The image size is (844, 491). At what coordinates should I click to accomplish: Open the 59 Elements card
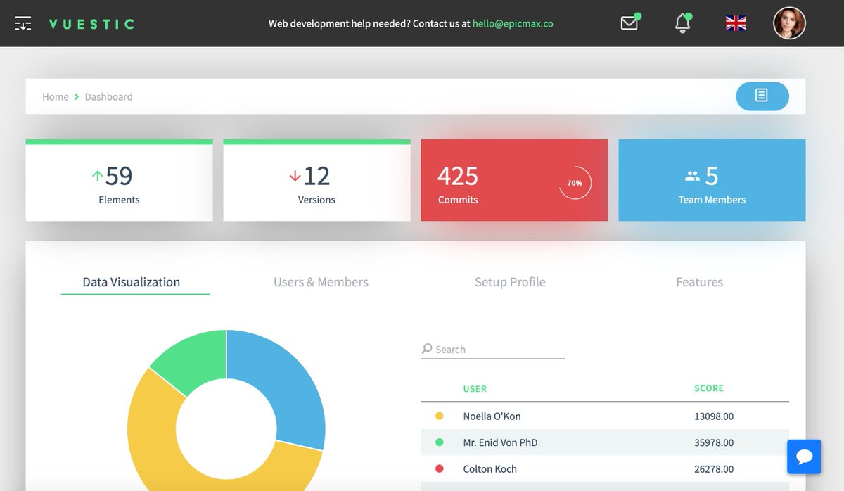point(119,180)
